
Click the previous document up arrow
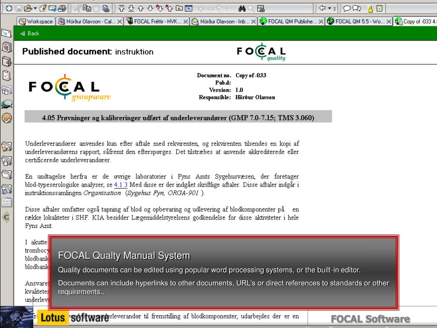tap(140, 9)
